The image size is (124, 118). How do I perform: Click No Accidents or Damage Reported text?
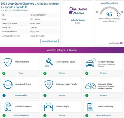tap(106, 65)
